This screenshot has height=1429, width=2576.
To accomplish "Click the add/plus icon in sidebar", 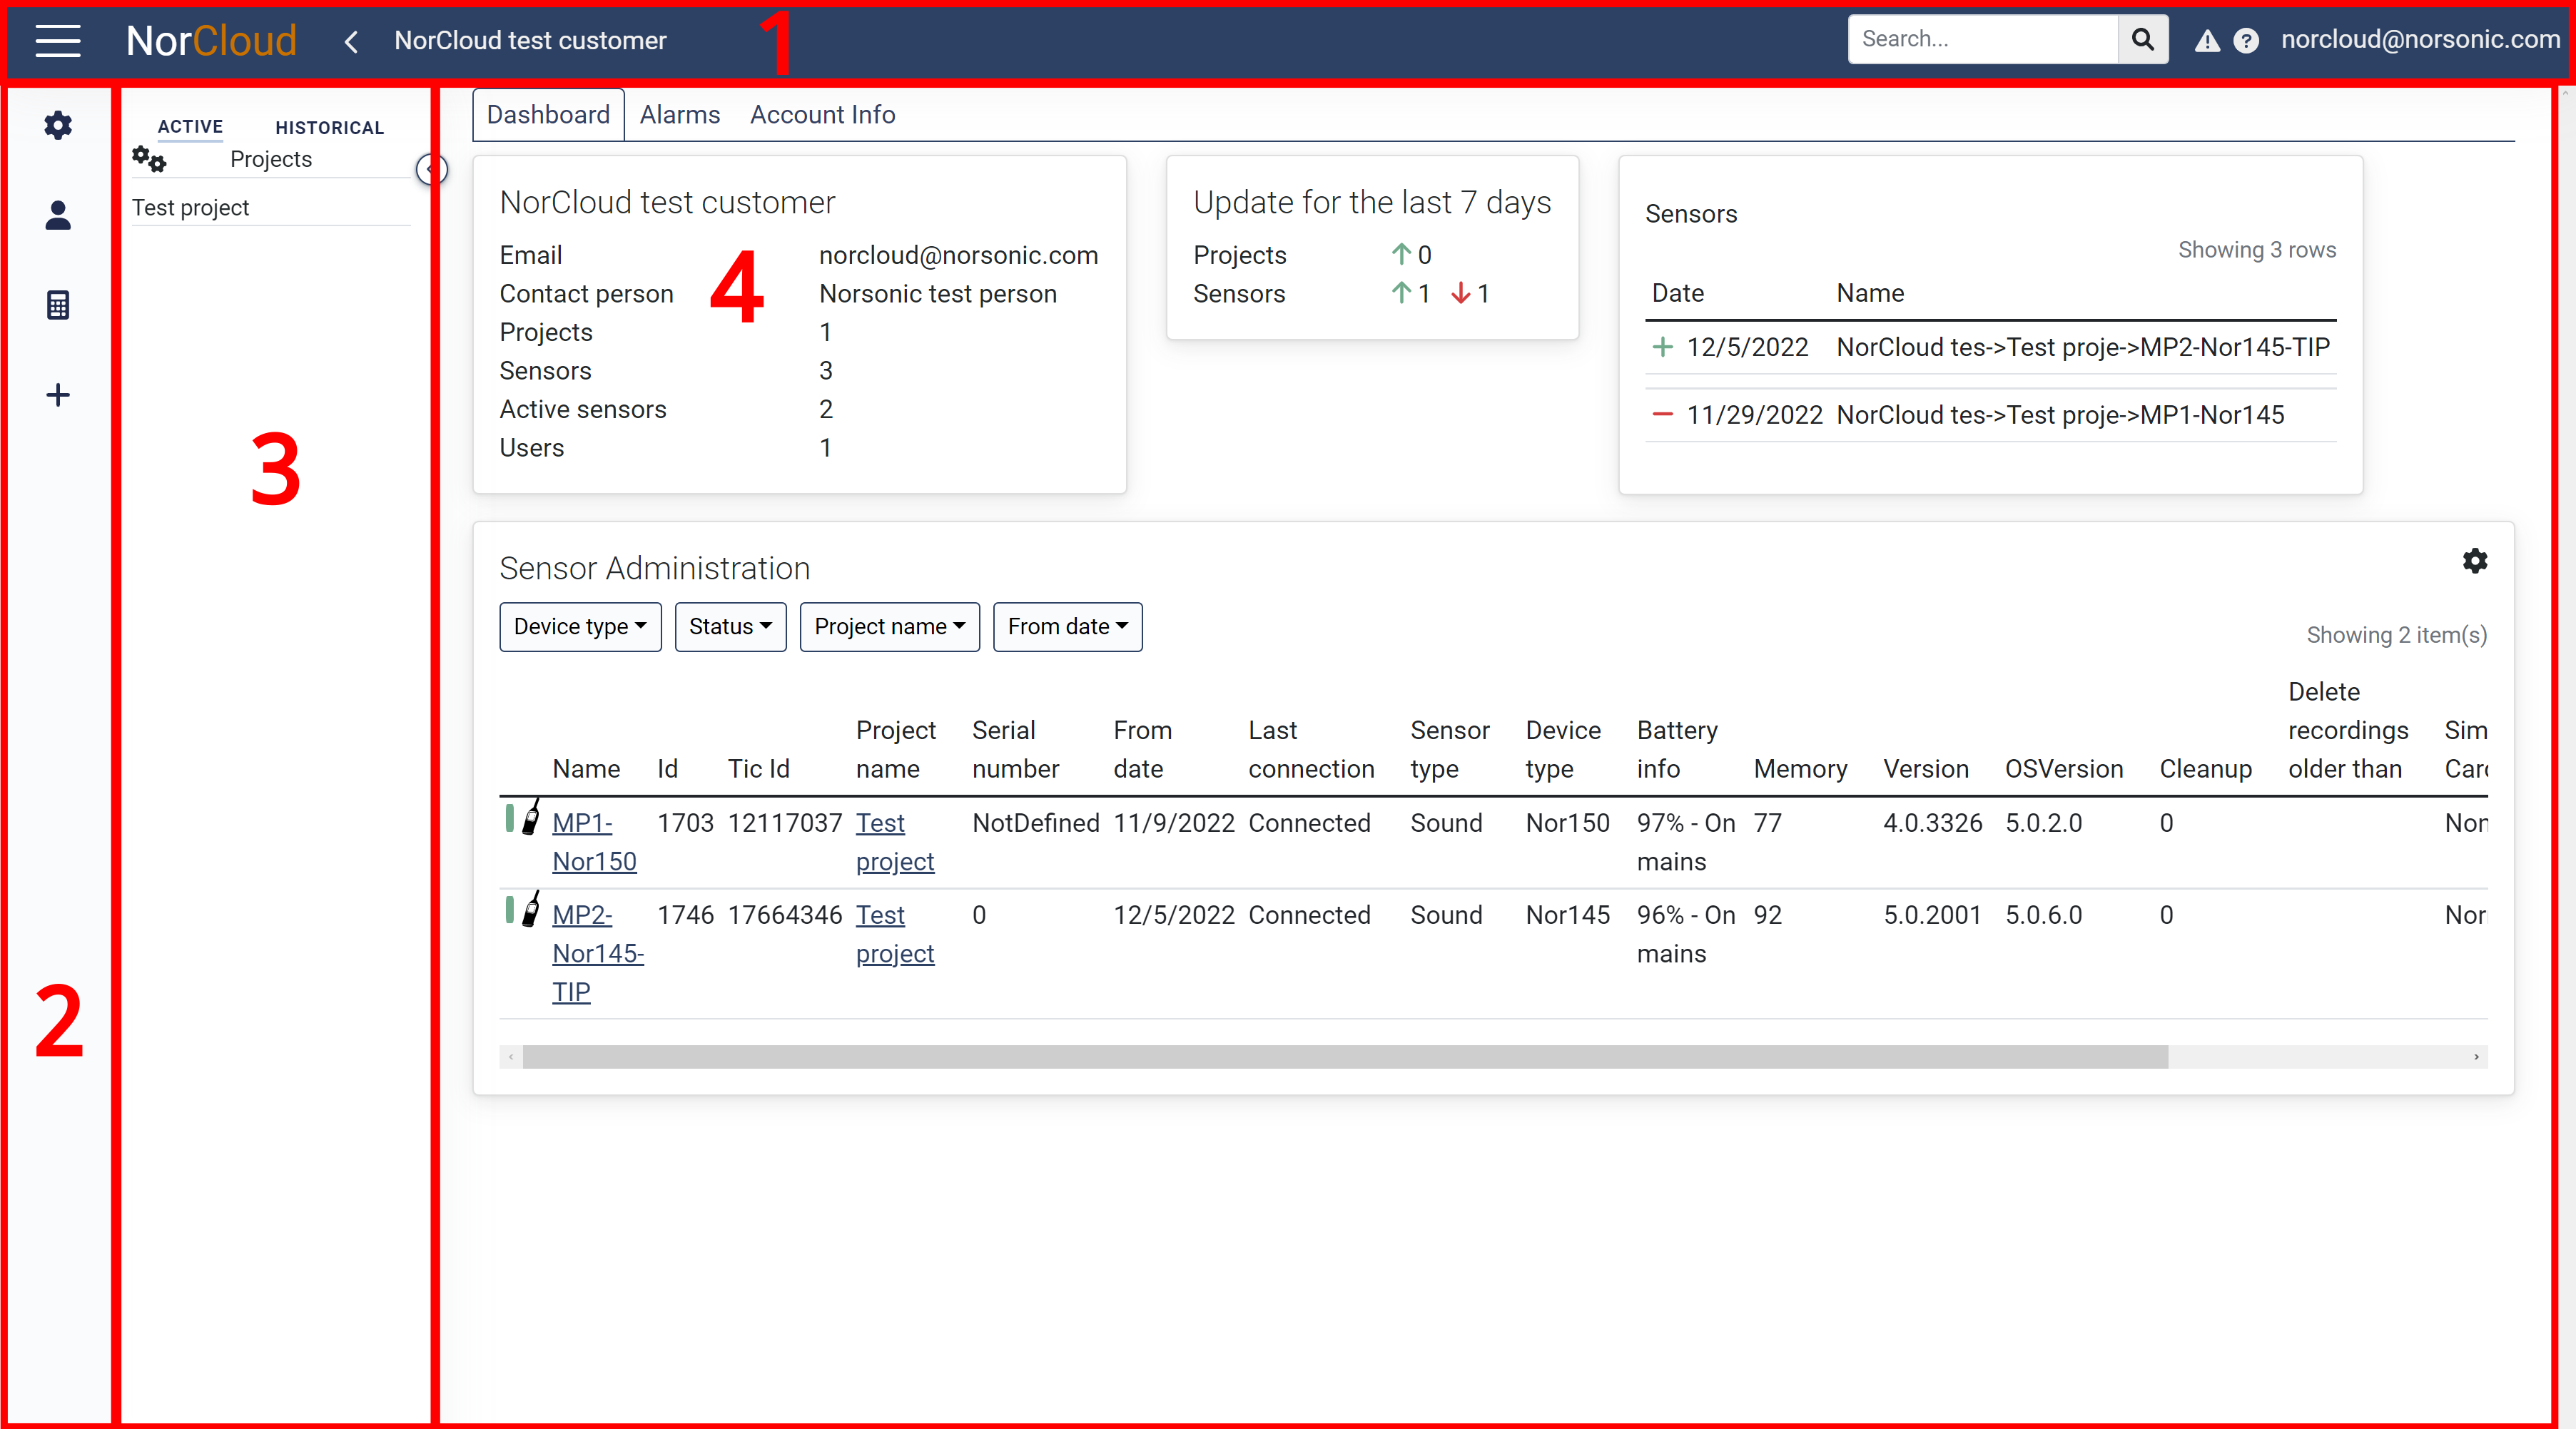I will (58, 395).
